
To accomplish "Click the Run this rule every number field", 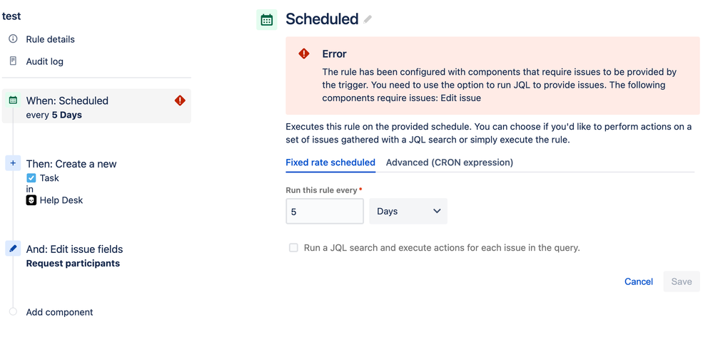I will 325,211.
